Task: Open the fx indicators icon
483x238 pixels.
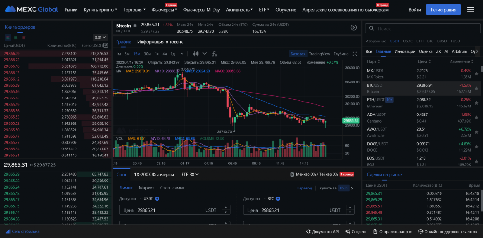Action: (x=214, y=54)
